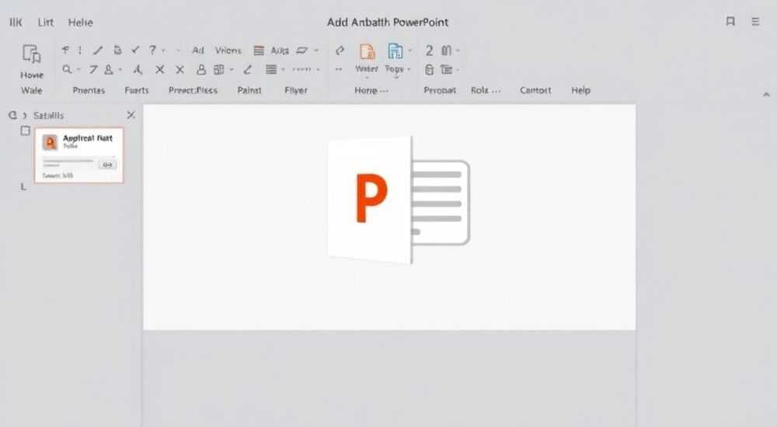Viewport: 777px width, 427px height.
Task: Switch to the Fuerts tab
Action: pyautogui.click(x=136, y=90)
